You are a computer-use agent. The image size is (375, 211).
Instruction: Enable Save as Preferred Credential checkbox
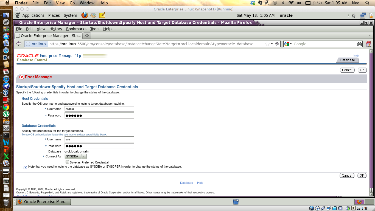click(x=67, y=162)
